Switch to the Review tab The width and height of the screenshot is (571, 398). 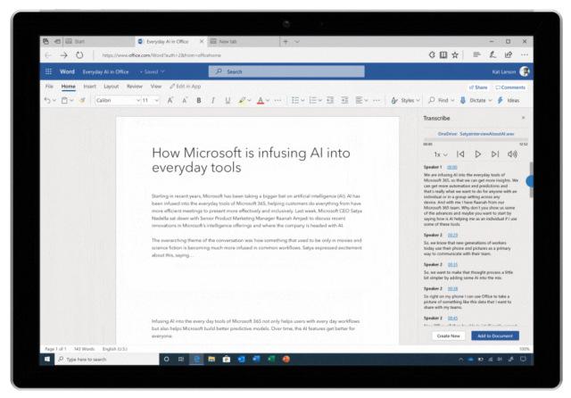click(x=135, y=87)
